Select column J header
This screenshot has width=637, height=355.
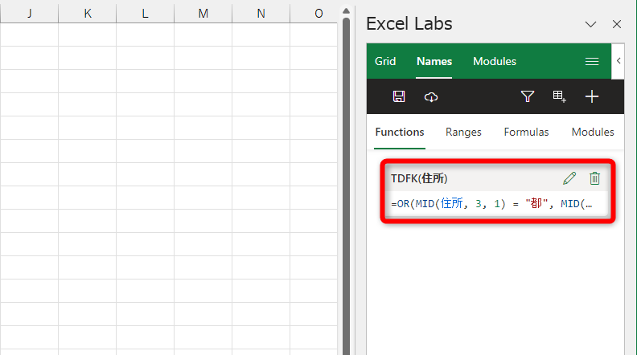(x=30, y=14)
